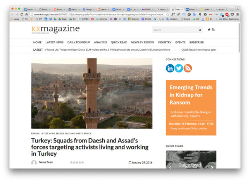This screenshot has height=182, width=250.
Task: Click the site Search input field
Action: (174, 30)
